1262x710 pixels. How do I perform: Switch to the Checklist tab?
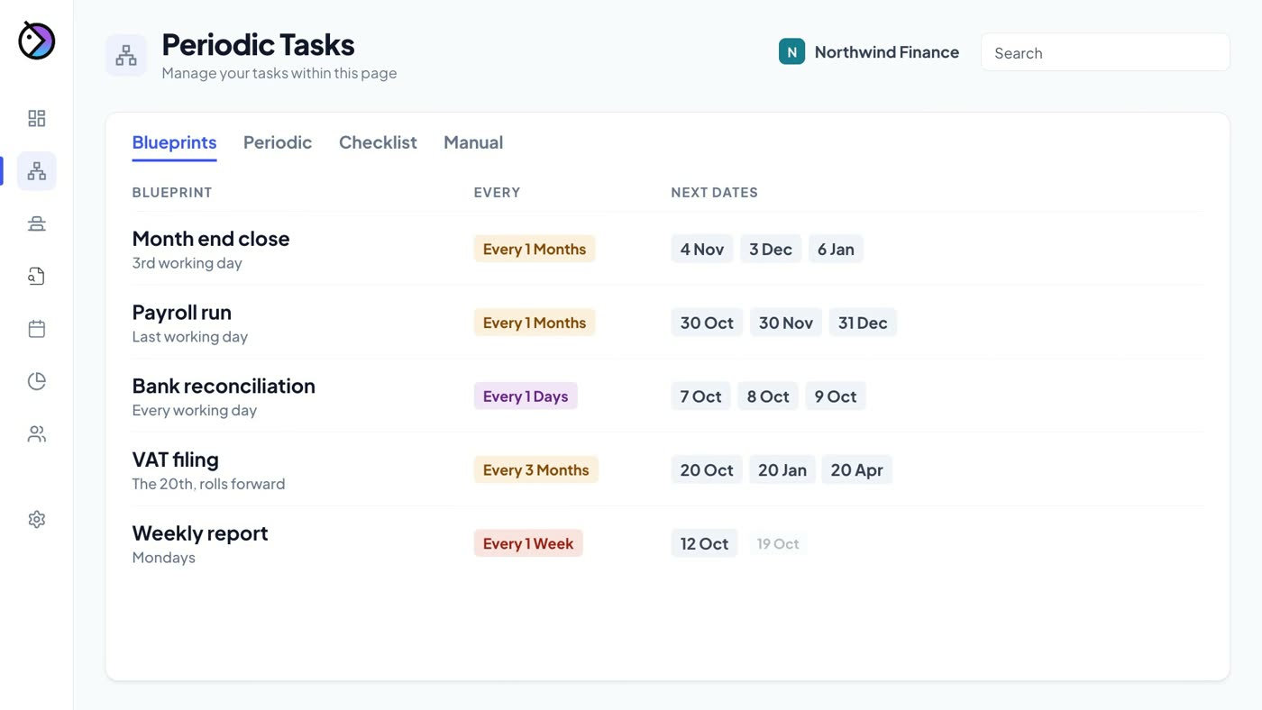378,142
